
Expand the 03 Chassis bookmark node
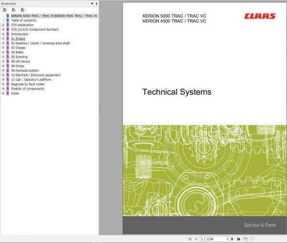(3, 48)
